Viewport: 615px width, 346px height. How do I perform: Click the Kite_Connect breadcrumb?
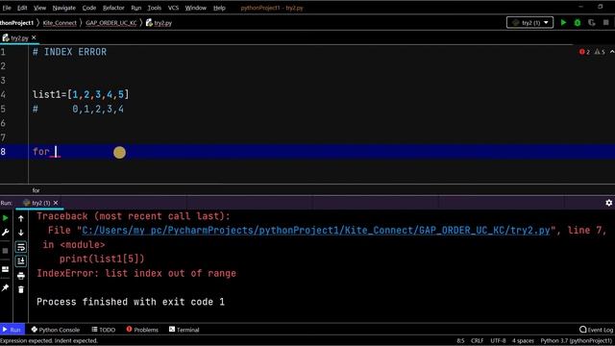coord(60,23)
